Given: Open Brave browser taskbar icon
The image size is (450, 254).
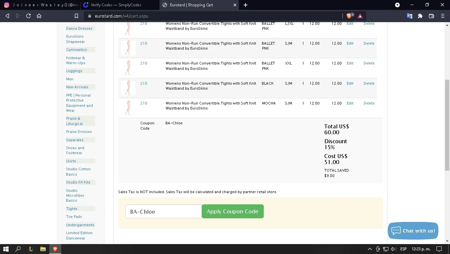Looking at the screenshot, I should click(x=55, y=249).
